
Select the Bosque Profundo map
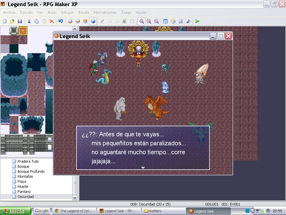coord(31,171)
